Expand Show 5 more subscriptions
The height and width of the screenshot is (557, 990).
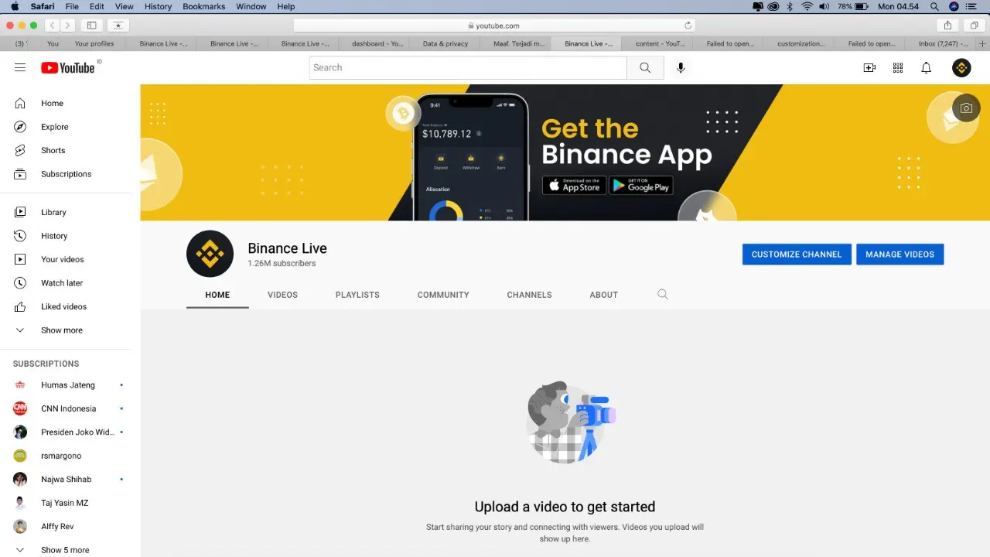tap(65, 550)
